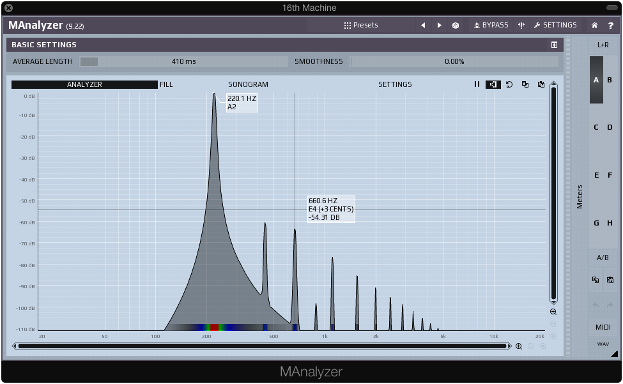This screenshot has height=384, width=623.
Task: Click the 220.1 HZ A2 peak label
Action: click(242, 103)
